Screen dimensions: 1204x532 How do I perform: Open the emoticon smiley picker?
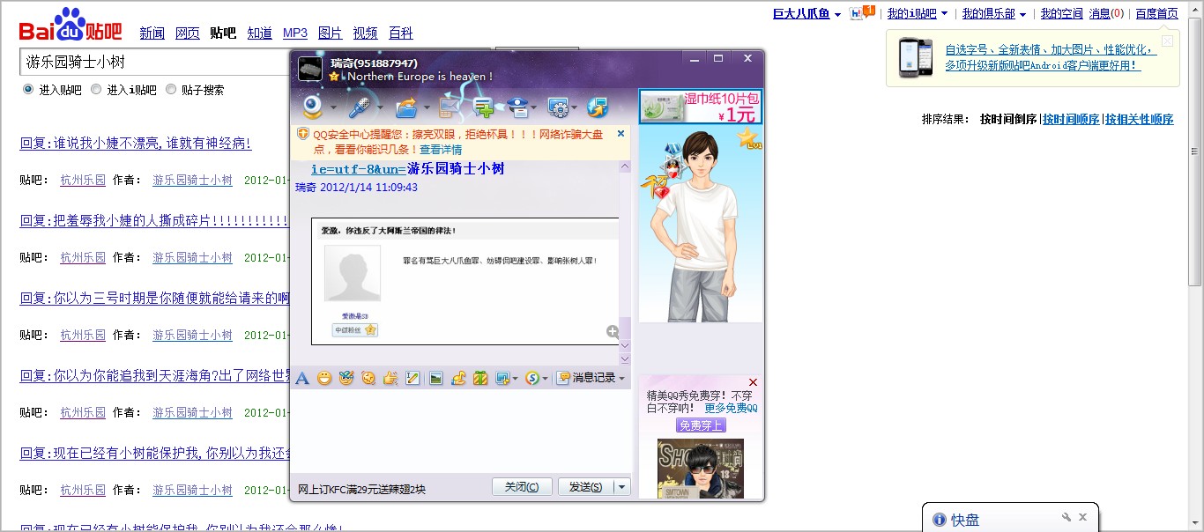point(324,378)
